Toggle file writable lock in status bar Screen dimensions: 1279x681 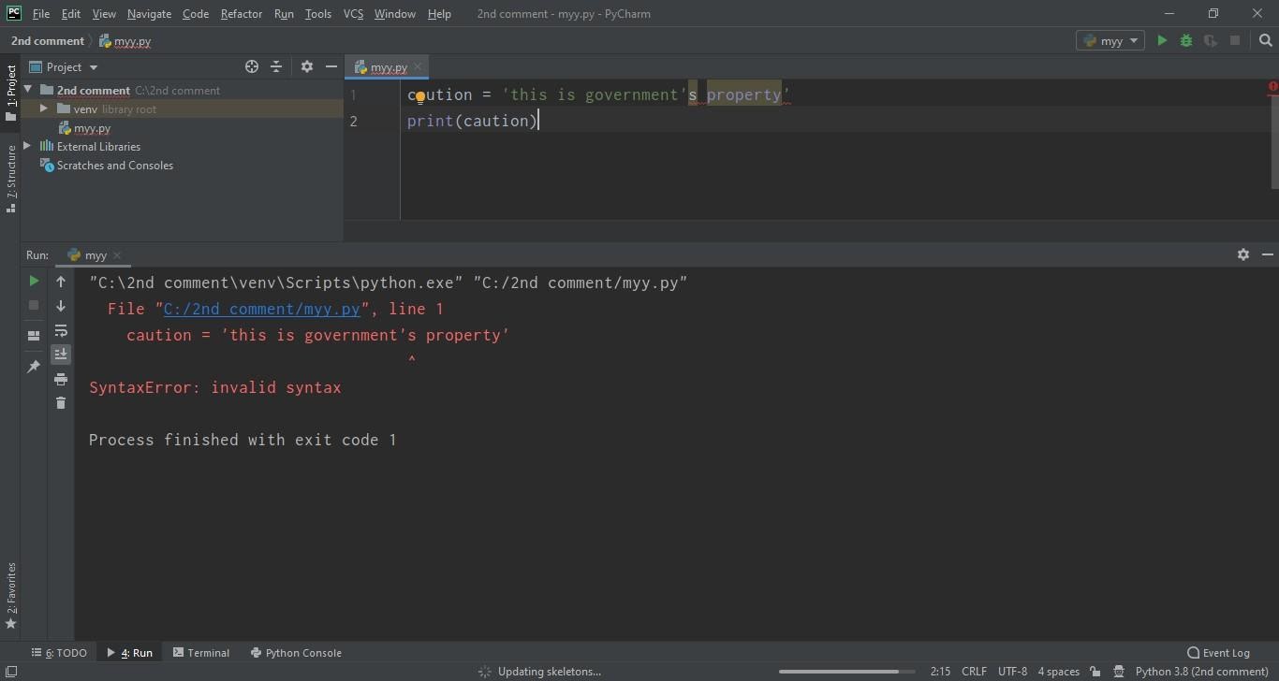(1095, 671)
